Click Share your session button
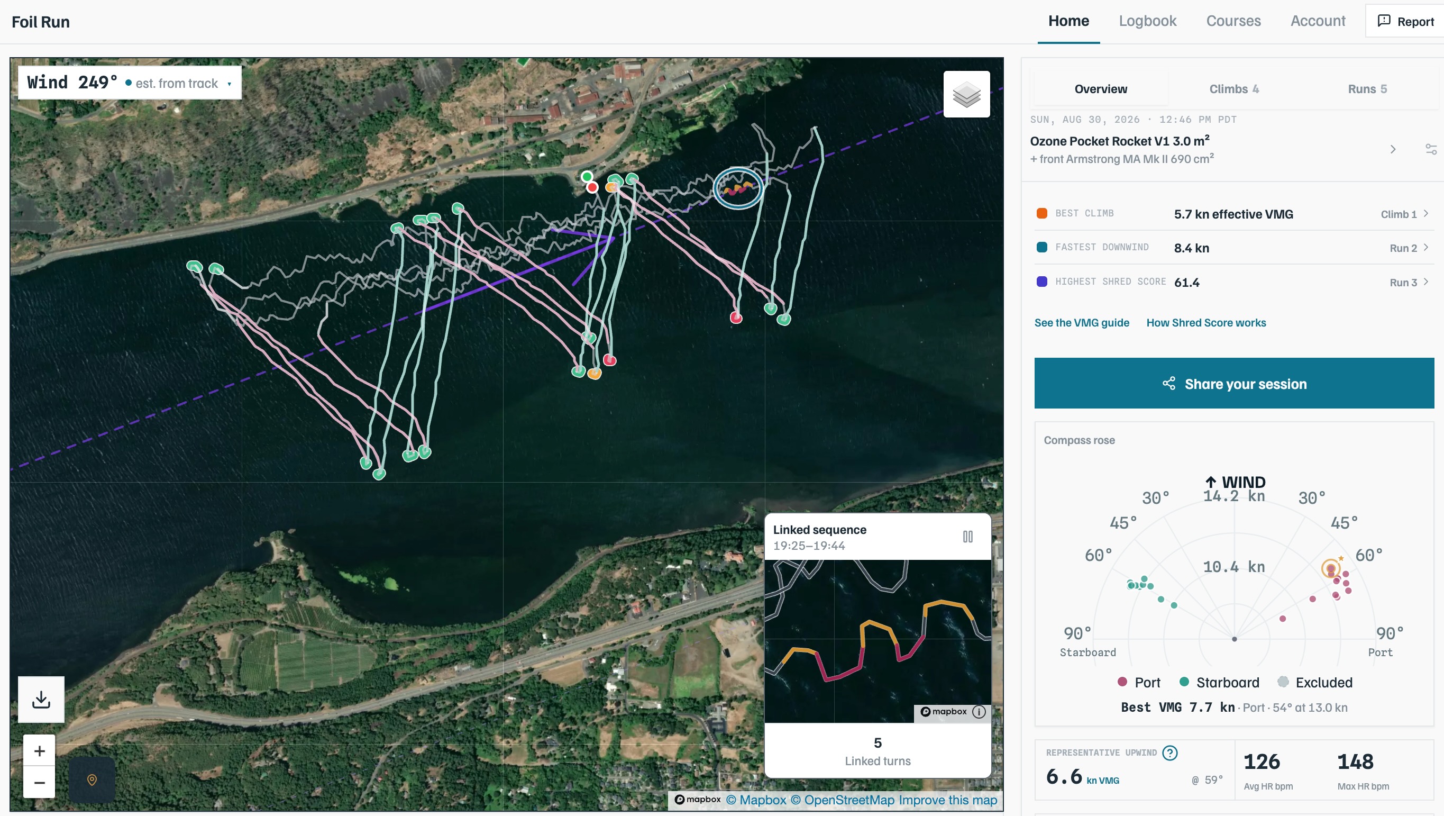 click(1234, 383)
